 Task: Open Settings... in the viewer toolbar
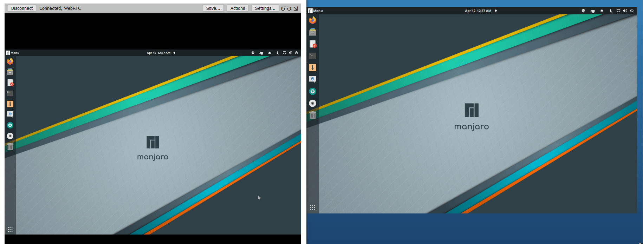click(265, 8)
